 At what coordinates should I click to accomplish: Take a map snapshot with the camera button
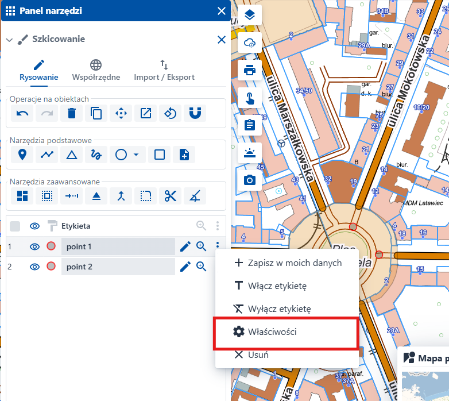(250, 180)
